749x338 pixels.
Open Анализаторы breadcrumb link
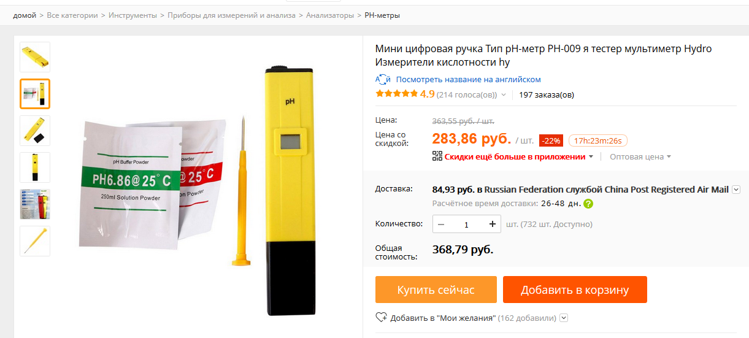tap(330, 15)
